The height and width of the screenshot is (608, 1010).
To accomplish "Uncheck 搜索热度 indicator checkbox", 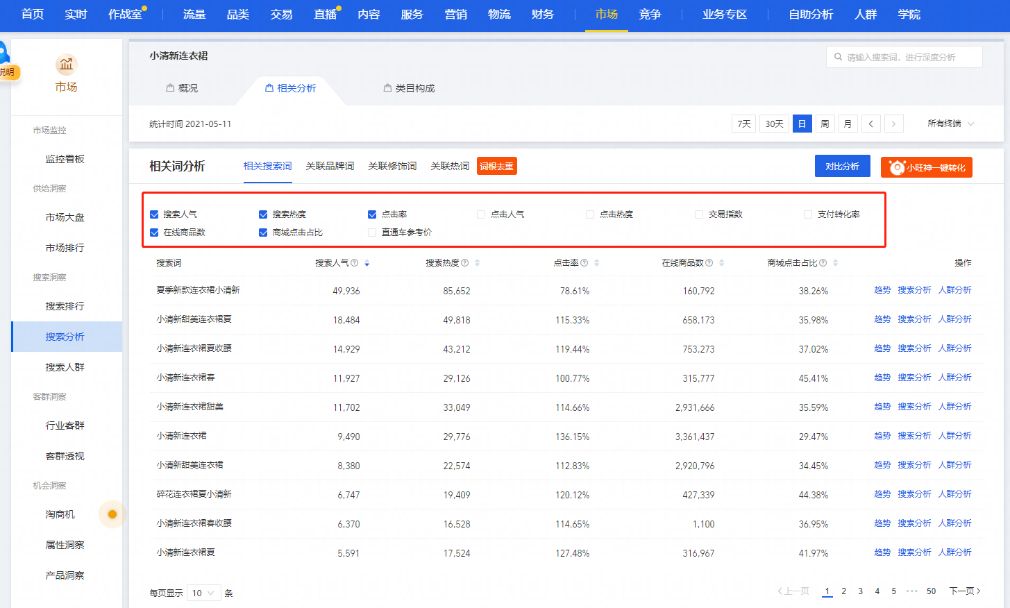I will coord(263,214).
